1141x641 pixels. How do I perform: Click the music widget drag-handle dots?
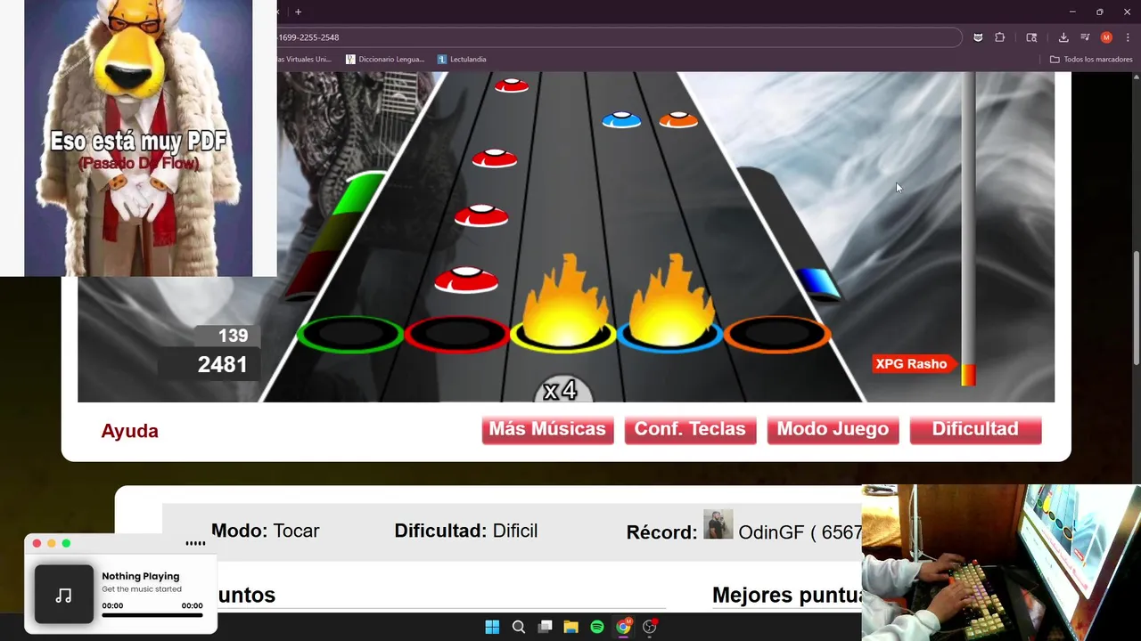click(195, 543)
